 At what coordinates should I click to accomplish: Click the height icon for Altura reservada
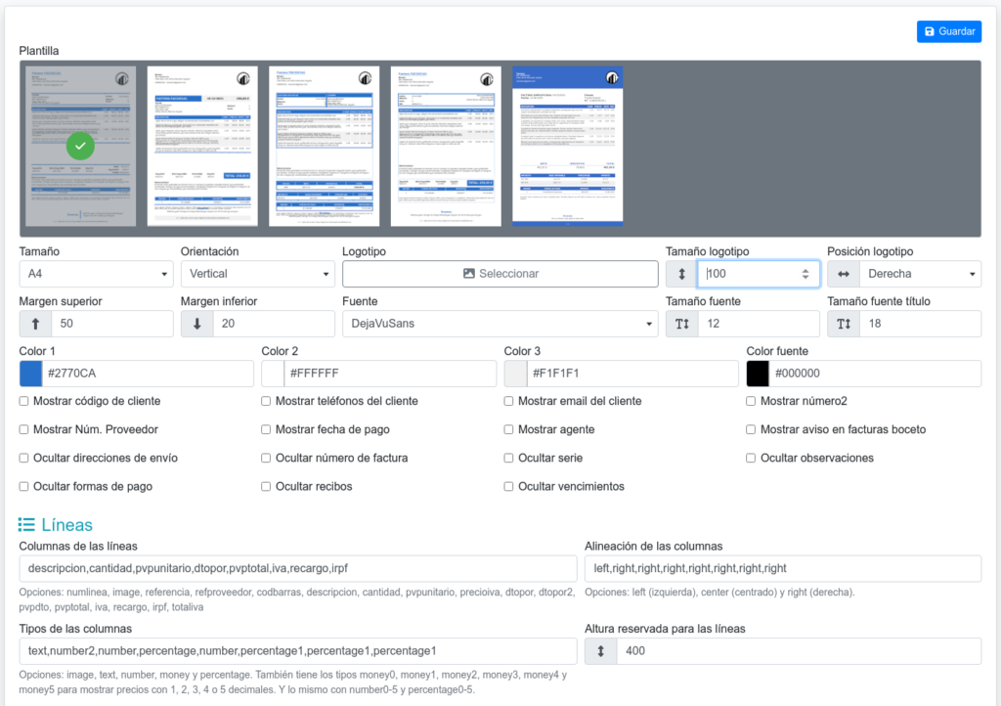600,651
